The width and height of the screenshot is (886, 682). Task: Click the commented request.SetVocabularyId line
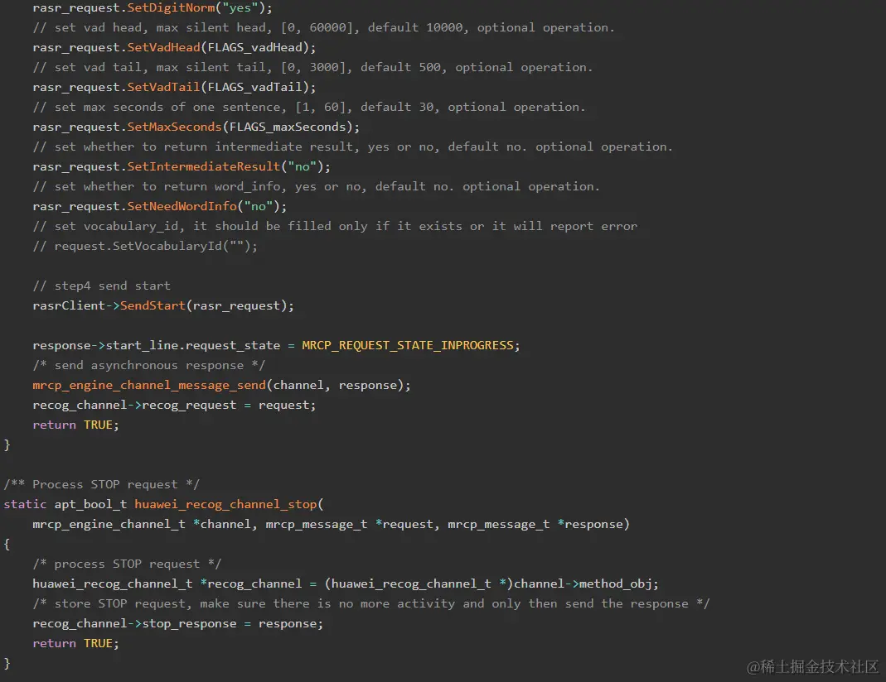pyautogui.click(x=145, y=247)
